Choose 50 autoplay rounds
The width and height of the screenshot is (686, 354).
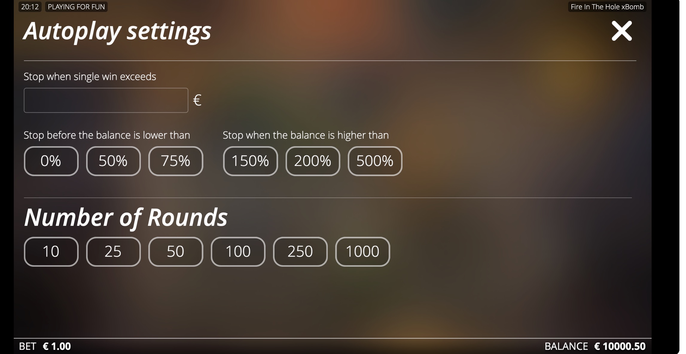click(176, 252)
